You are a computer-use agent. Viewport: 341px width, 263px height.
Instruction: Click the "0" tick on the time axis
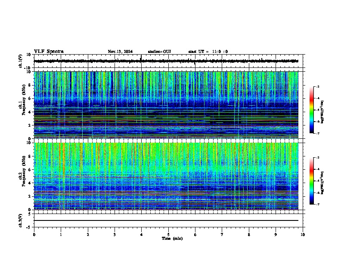(x=34, y=235)
